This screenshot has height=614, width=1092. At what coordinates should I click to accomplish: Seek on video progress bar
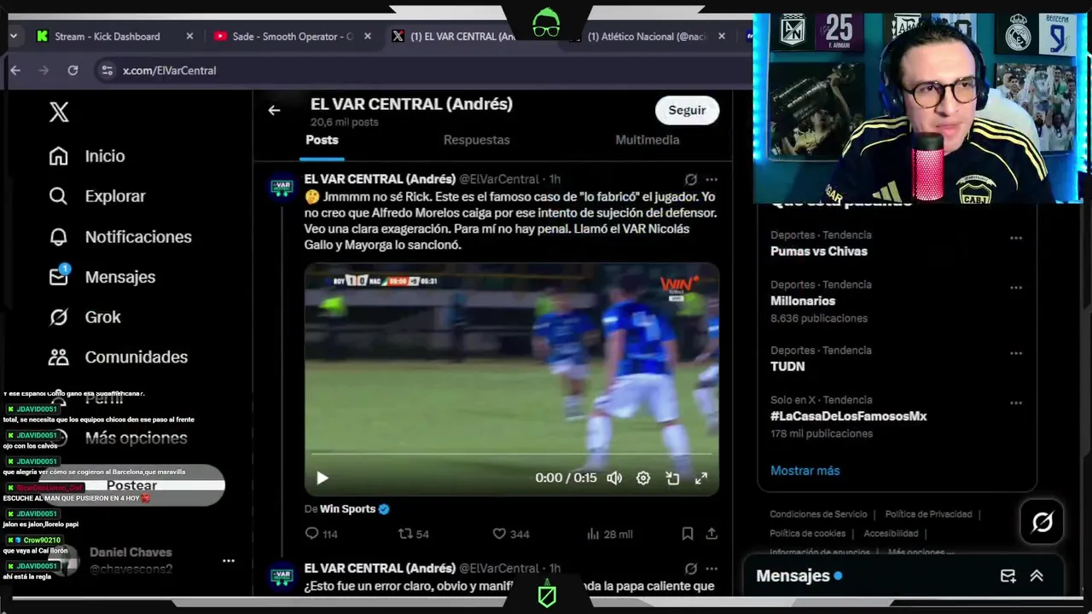(x=511, y=454)
